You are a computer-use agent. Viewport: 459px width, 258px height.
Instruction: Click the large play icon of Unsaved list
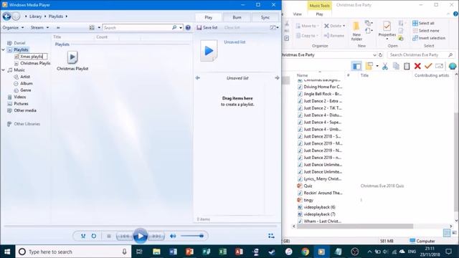209,51
